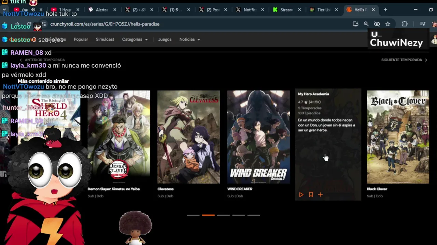Close the Alertas tab
This screenshot has height=245, width=437.
(115, 10)
